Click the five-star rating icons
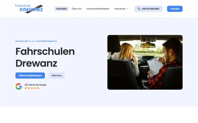Viewport: 198px width, 123px height. coord(32,88)
